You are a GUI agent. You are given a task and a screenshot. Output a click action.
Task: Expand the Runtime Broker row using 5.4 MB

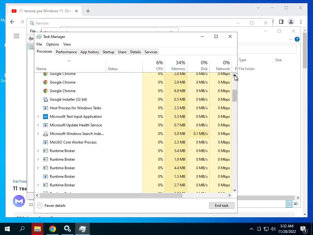[38, 151]
